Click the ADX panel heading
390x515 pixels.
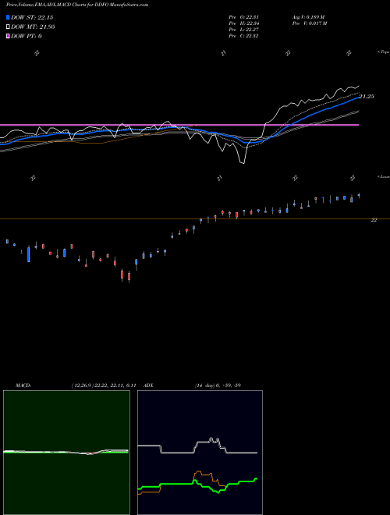[x=148, y=385]
